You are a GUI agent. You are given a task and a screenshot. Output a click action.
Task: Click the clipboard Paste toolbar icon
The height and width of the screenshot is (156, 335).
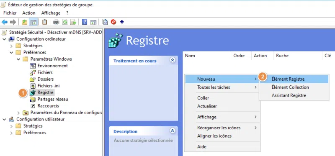tap(44, 22)
